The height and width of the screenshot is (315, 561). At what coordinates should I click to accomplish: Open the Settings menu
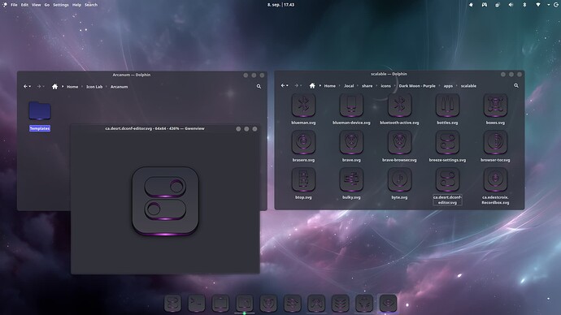pyautogui.click(x=61, y=5)
